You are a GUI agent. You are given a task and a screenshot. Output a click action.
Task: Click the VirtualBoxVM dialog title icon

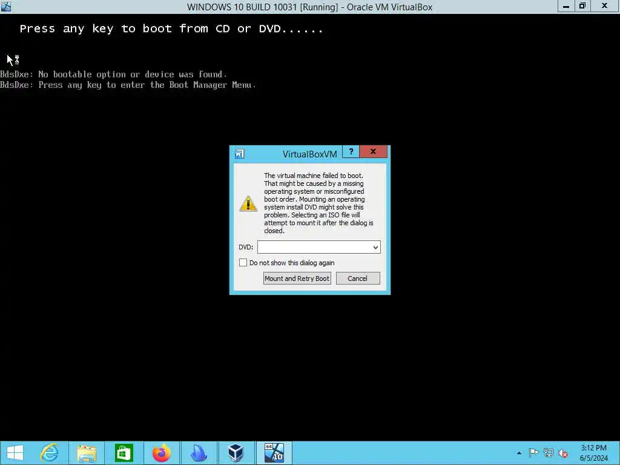(239, 154)
